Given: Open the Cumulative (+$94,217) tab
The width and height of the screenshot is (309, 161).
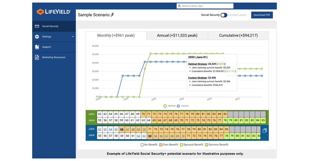Looking at the screenshot, I should coord(238,35).
